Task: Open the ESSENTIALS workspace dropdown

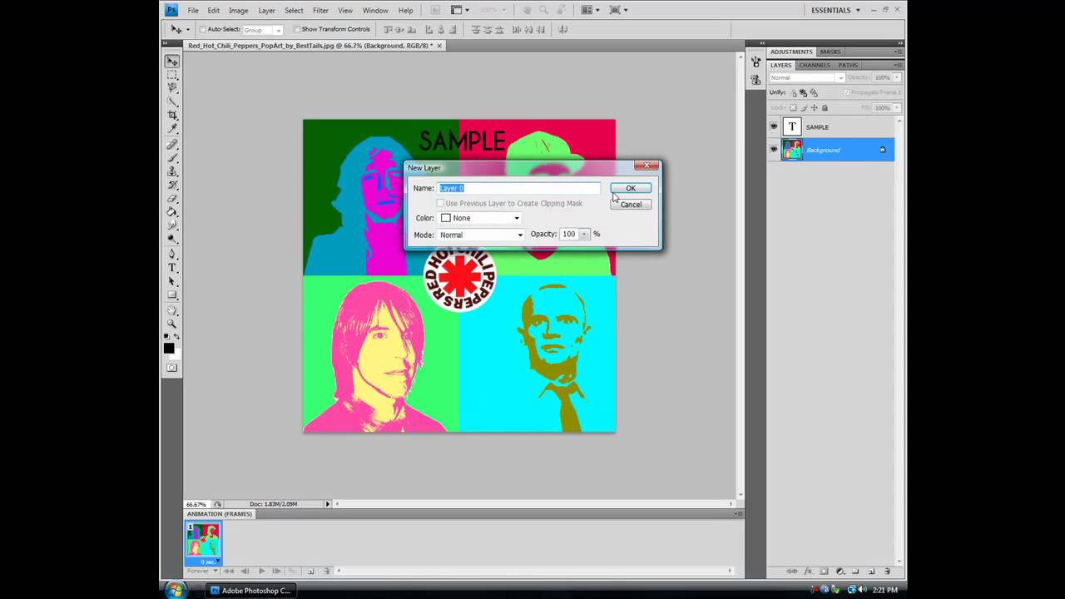Action: [x=835, y=10]
